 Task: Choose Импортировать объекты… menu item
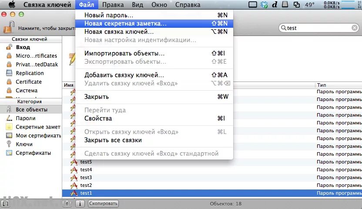(154, 53)
